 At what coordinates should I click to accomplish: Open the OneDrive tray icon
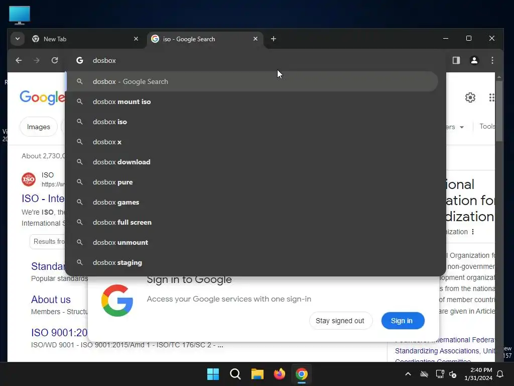[424, 374]
